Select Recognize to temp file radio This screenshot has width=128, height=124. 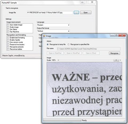pos(48,44)
